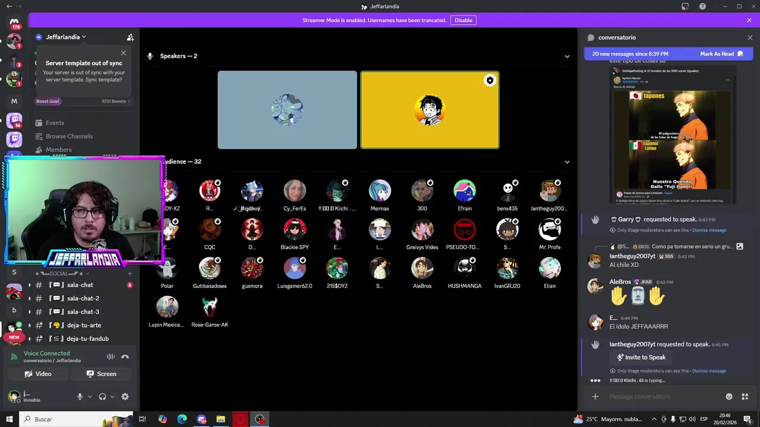Open the invite people icon beside Jeffarlandia
760x427 pixels.
point(130,37)
